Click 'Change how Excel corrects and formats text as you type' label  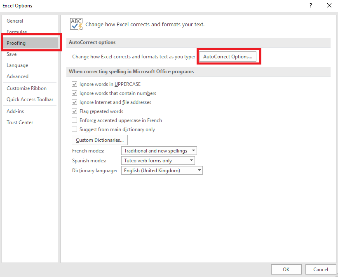(x=134, y=57)
